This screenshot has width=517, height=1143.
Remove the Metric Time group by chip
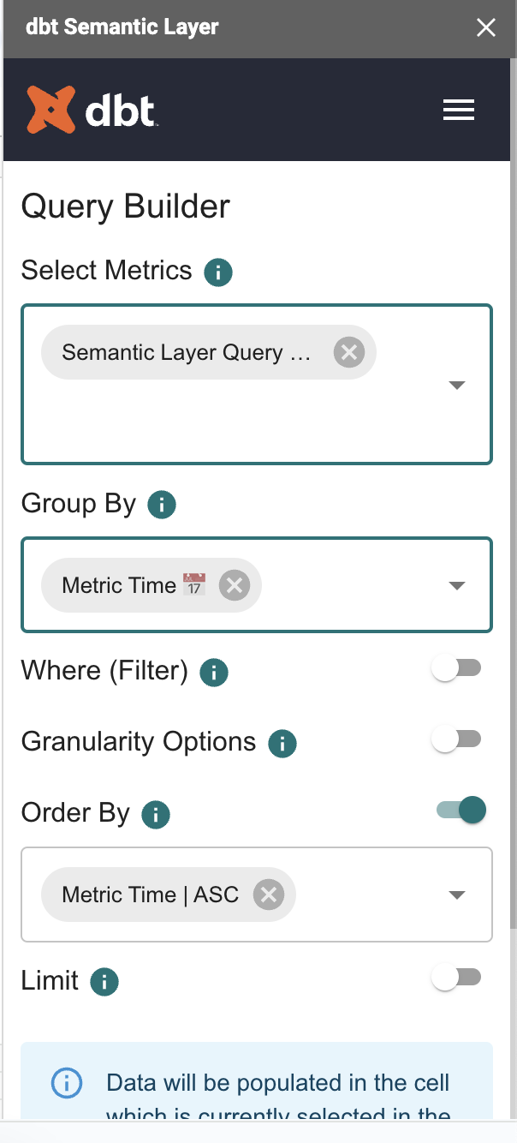234,585
